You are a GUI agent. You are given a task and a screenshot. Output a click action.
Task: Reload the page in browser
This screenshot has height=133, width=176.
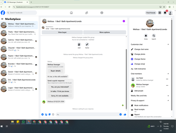[9, 7]
